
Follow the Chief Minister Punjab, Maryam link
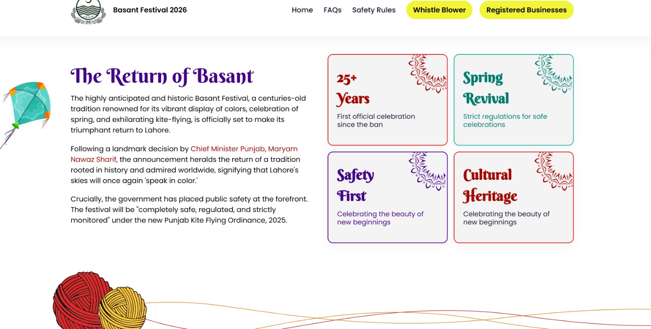click(x=244, y=149)
